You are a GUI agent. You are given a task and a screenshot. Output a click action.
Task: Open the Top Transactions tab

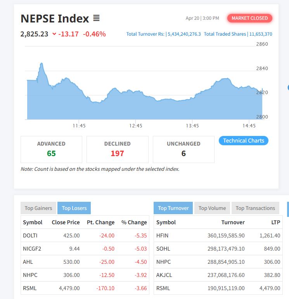[x=255, y=208]
